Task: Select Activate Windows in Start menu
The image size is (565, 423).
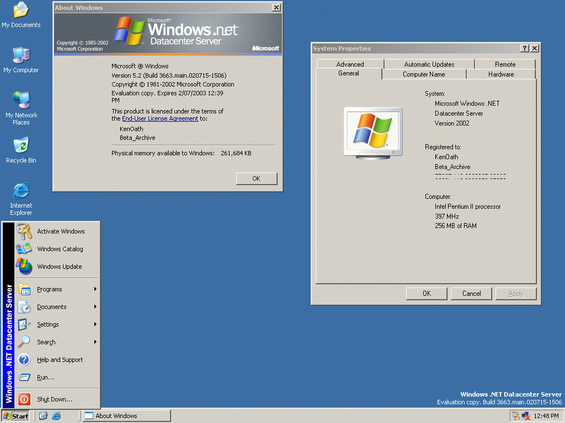Action: pyautogui.click(x=61, y=231)
